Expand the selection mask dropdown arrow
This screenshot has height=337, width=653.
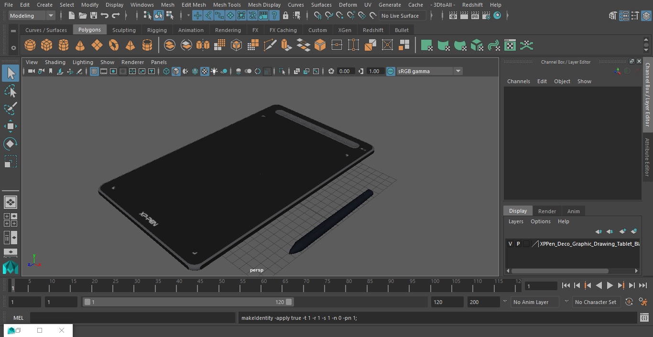[x=188, y=16]
